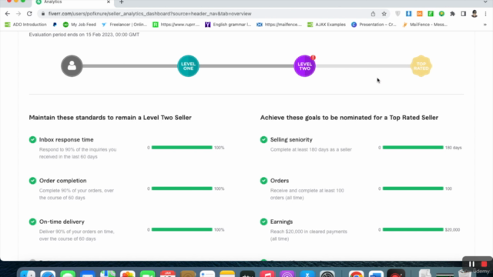The image size is (493, 277).
Task: Open the My Job Feed bookmark
Action: tap(79, 25)
